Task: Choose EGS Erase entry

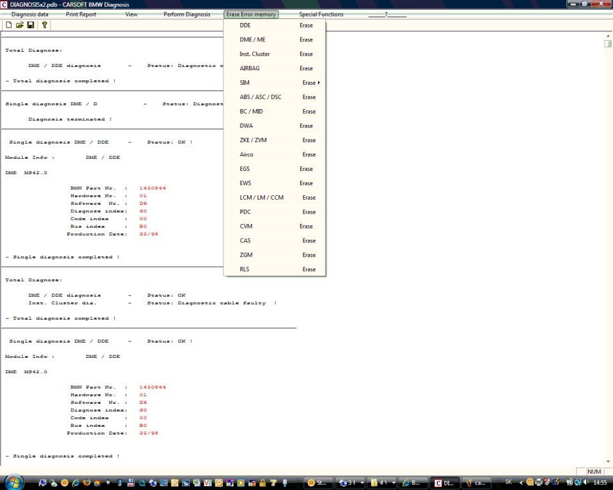Action: [x=275, y=169]
